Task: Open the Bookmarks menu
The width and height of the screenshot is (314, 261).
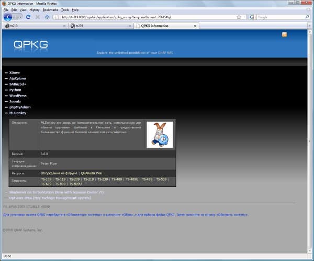Action: 50,10
